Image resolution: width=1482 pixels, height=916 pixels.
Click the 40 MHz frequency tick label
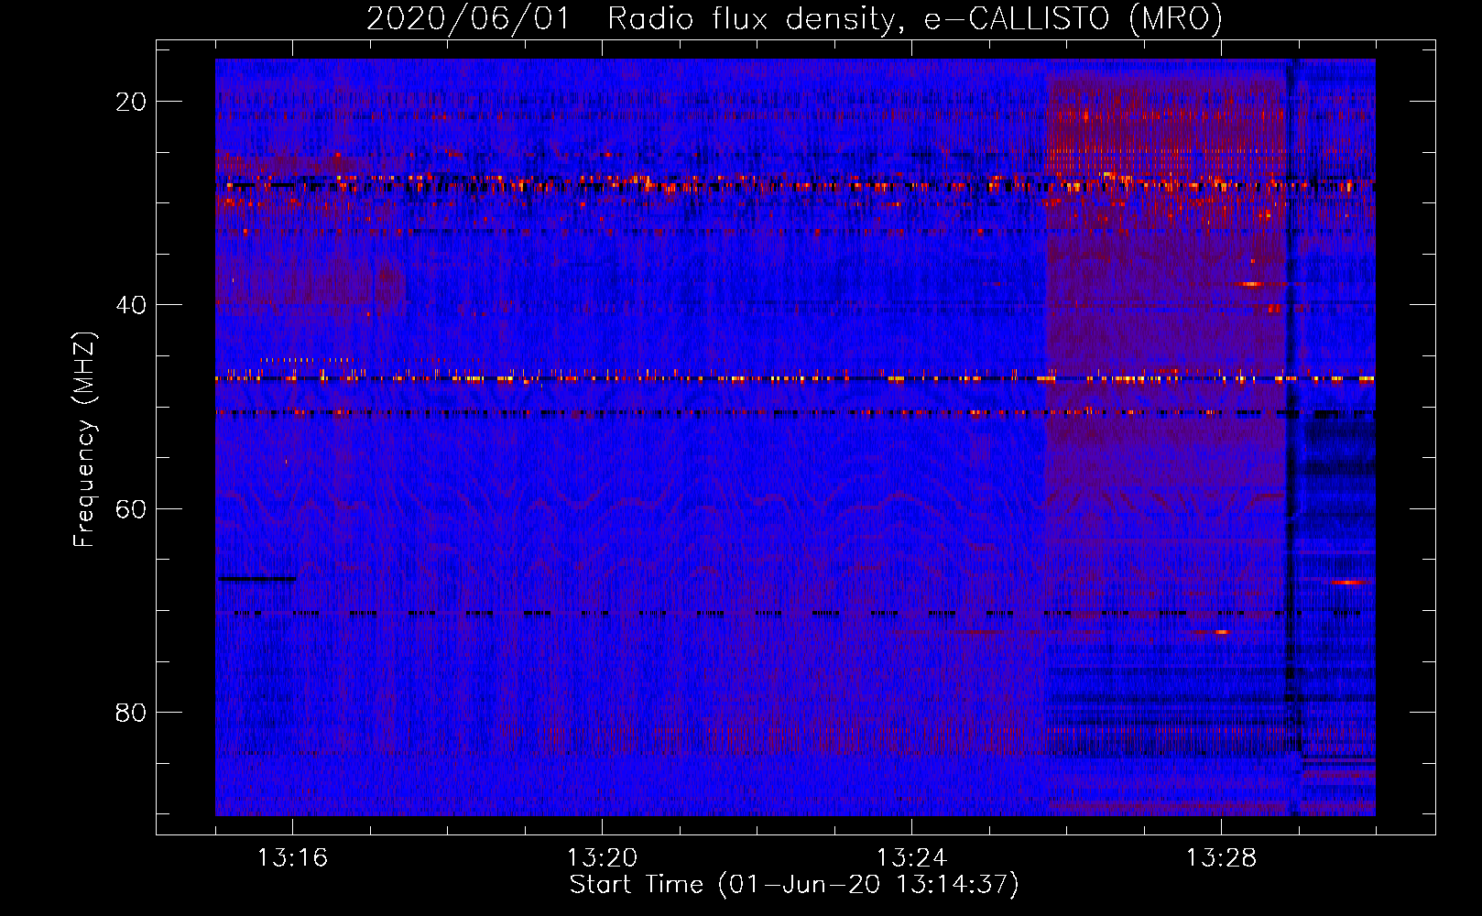[x=131, y=305]
